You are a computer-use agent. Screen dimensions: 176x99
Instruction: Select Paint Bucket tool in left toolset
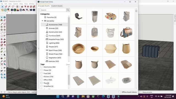click(2, 20)
